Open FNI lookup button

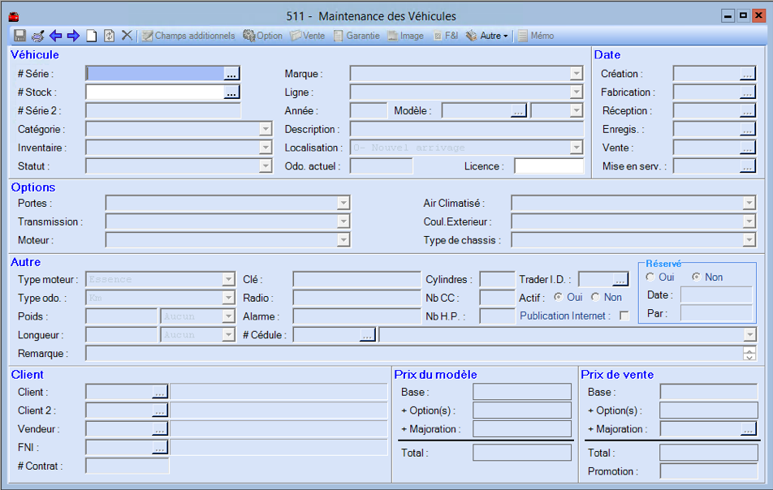point(160,447)
